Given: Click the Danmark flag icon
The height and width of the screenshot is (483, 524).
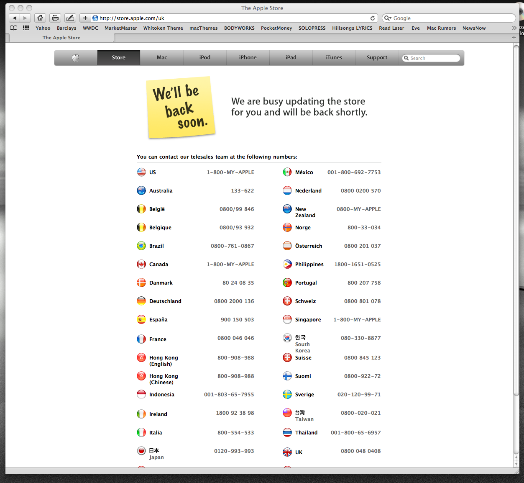Looking at the screenshot, I should click(x=141, y=283).
